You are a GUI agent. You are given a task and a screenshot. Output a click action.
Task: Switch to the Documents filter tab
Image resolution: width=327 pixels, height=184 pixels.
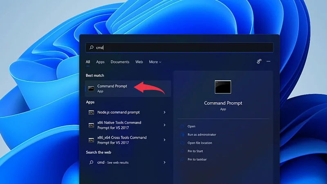click(120, 62)
